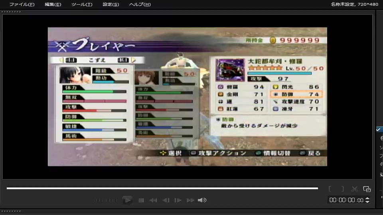The image size is (383, 215).
Task: Click the 凍牙 71 attribute row
Action: click(296, 109)
